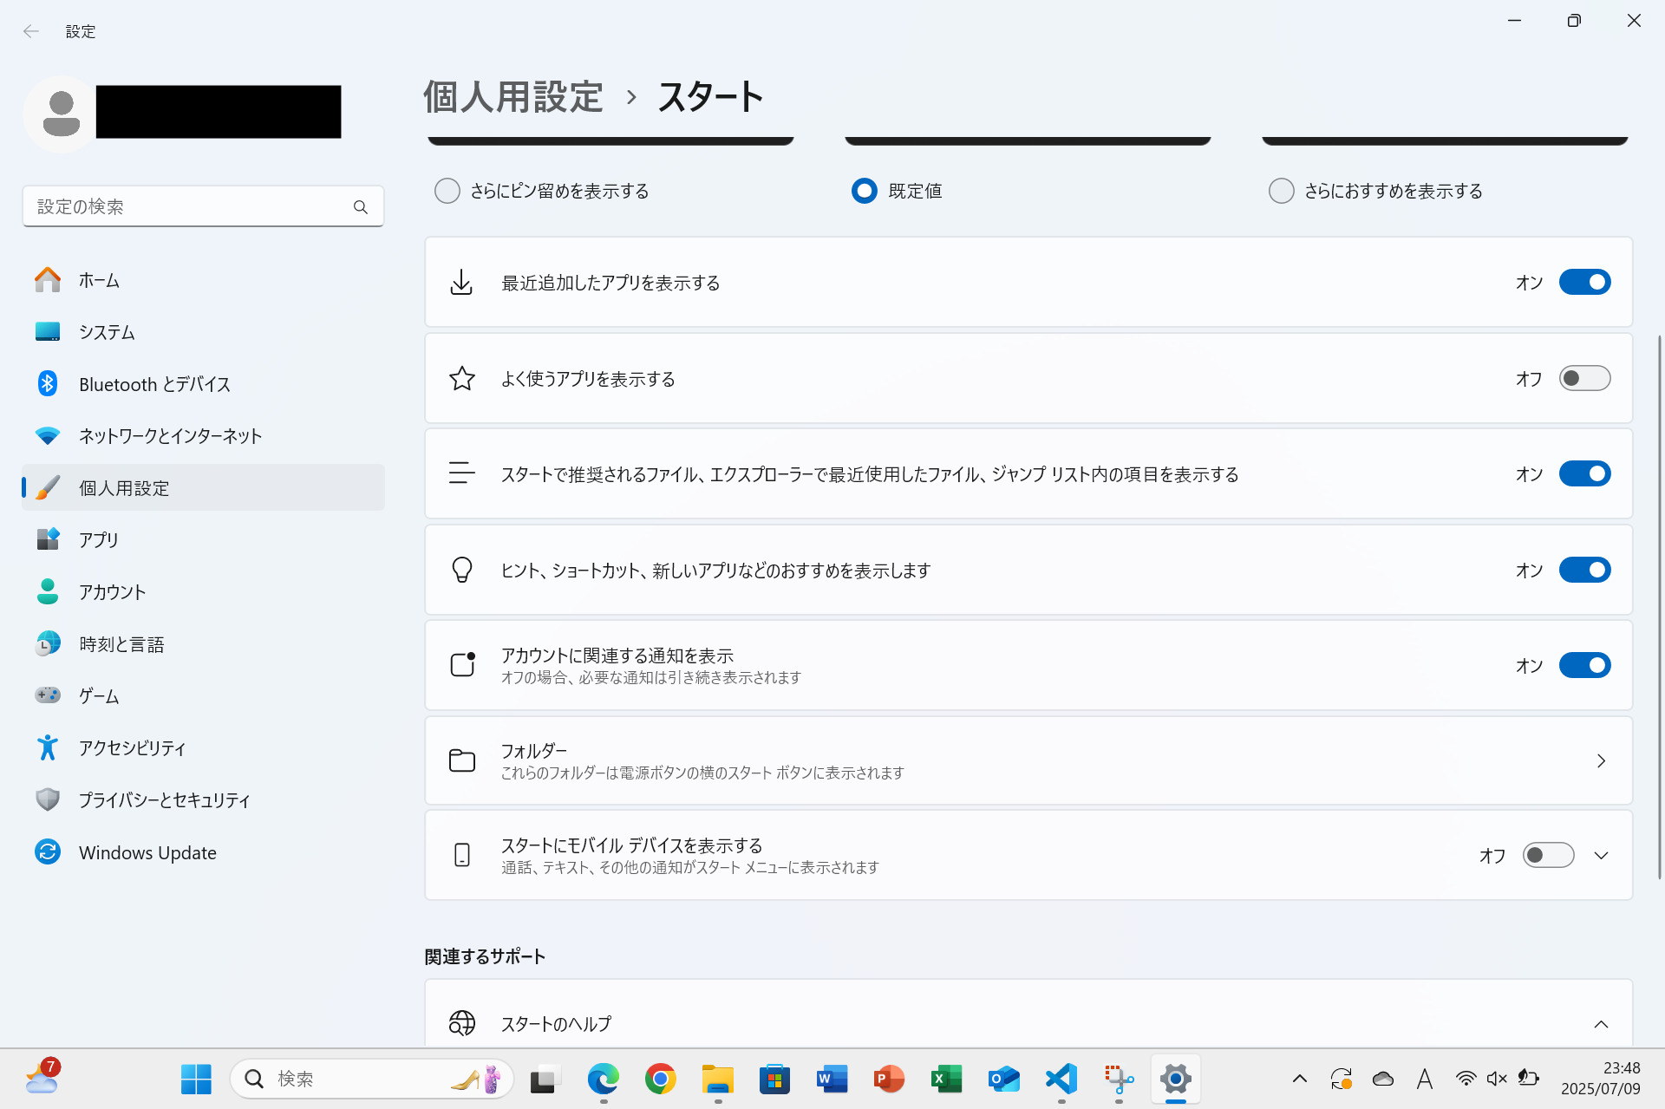Show hidden tray icons chevron
This screenshot has height=1109, width=1665.
[x=1299, y=1080]
